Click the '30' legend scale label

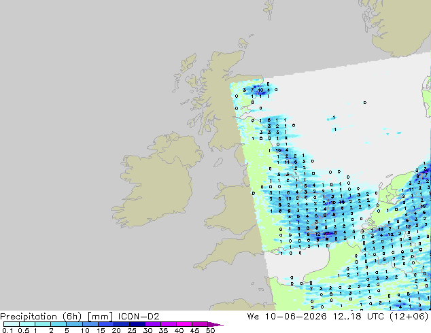148,330
